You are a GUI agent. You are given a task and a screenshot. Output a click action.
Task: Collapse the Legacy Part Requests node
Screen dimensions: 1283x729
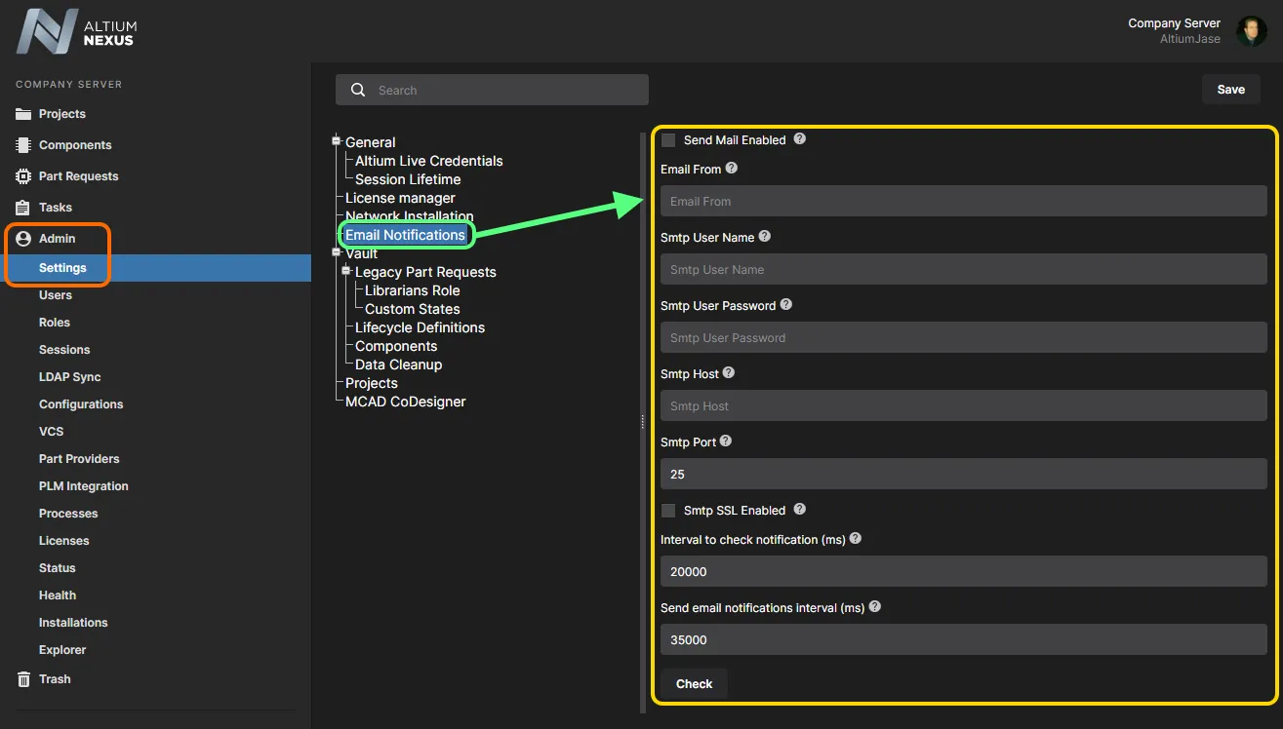[x=346, y=271]
